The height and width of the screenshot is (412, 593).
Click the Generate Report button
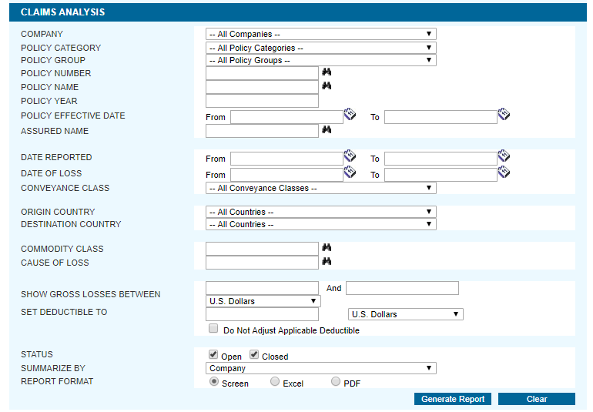pos(453,399)
